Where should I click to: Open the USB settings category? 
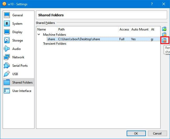point(18,74)
